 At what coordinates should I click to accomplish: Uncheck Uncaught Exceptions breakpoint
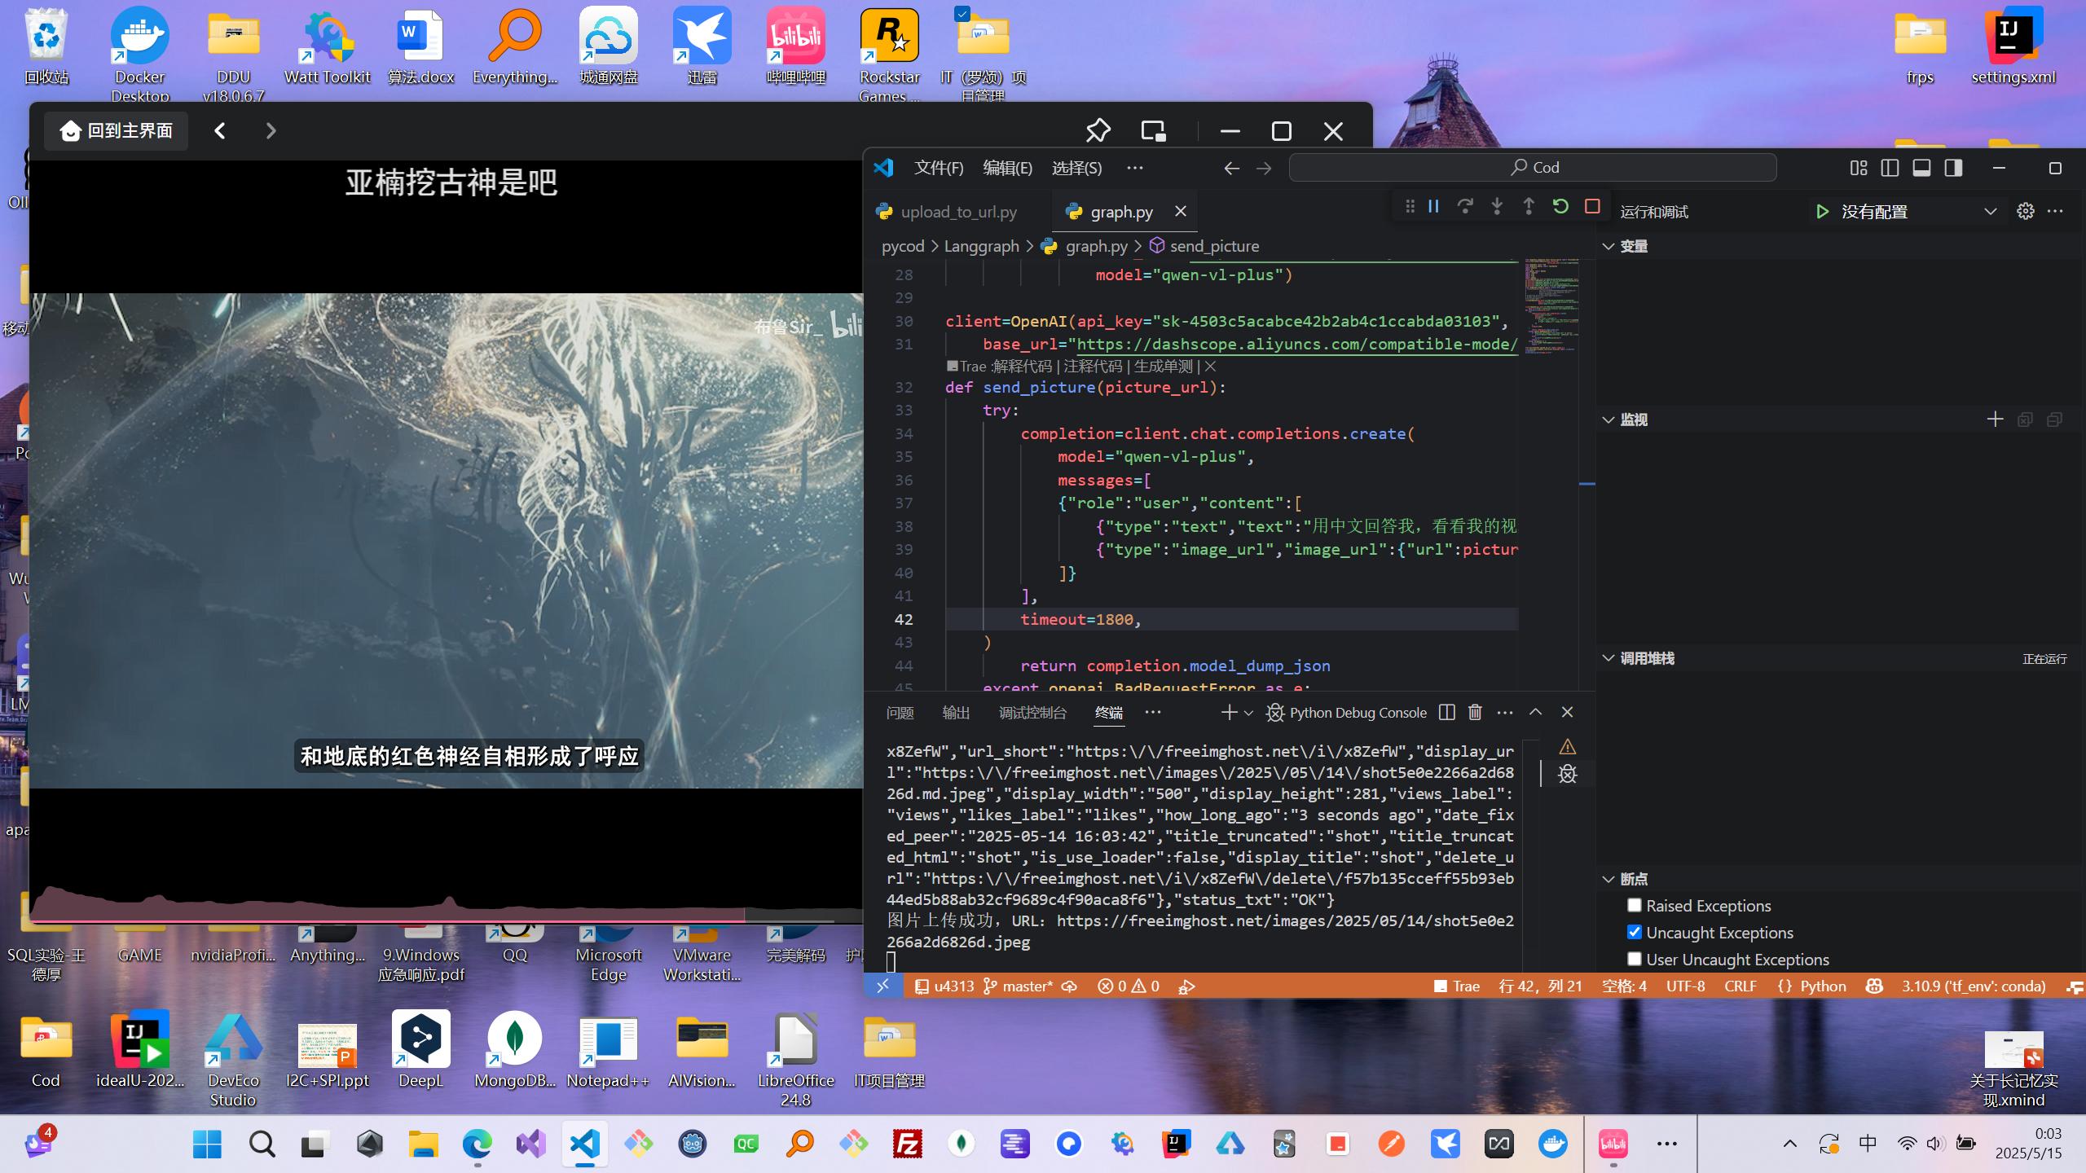pos(1634,932)
